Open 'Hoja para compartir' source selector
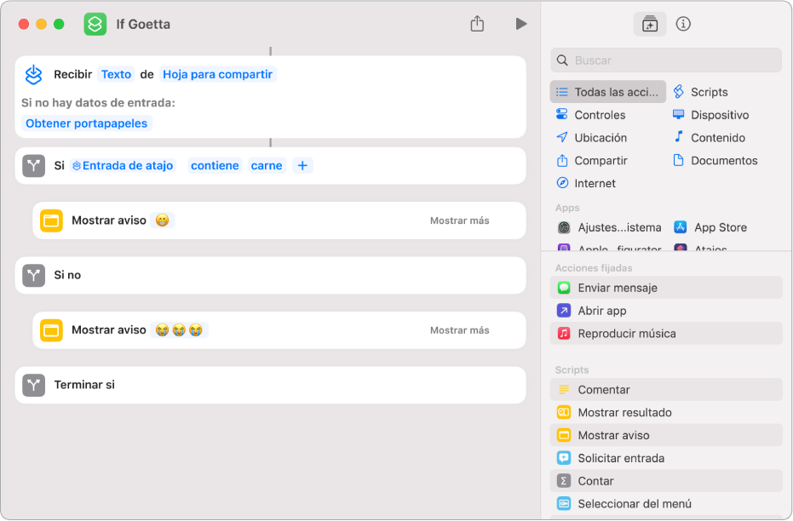 pyautogui.click(x=218, y=75)
